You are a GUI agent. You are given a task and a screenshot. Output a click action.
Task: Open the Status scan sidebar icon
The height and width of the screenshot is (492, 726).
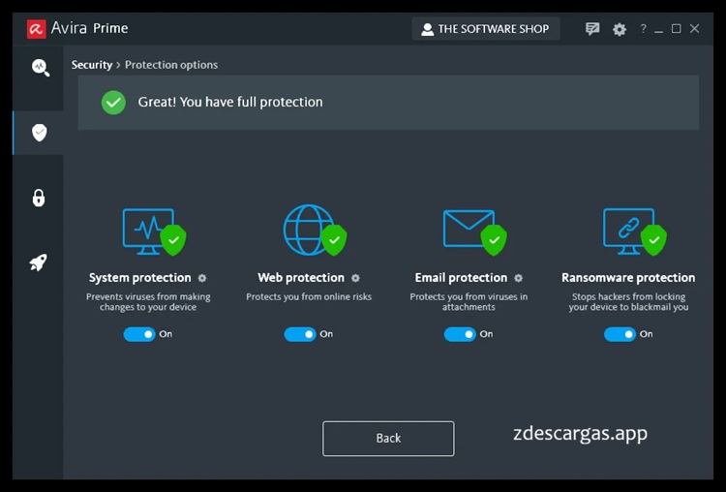pos(41,68)
